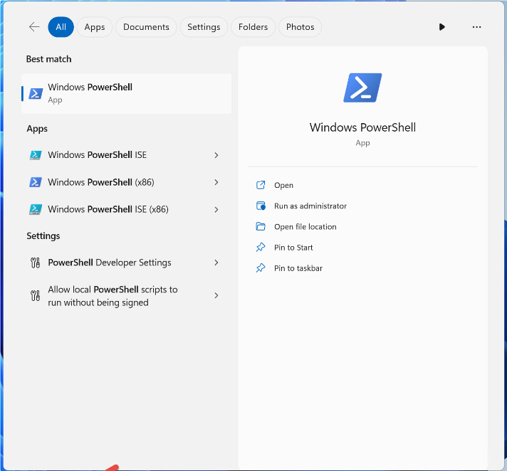This screenshot has width=507, height=471.
Task: Switch to the Photos filter tab
Action: (300, 27)
